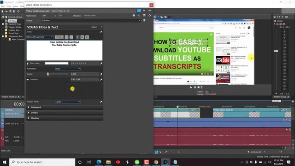Create a new project from main toolbar
Image resolution: width=295 pixels, height=166 pixels.
pyautogui.click(x=2, y=12)
